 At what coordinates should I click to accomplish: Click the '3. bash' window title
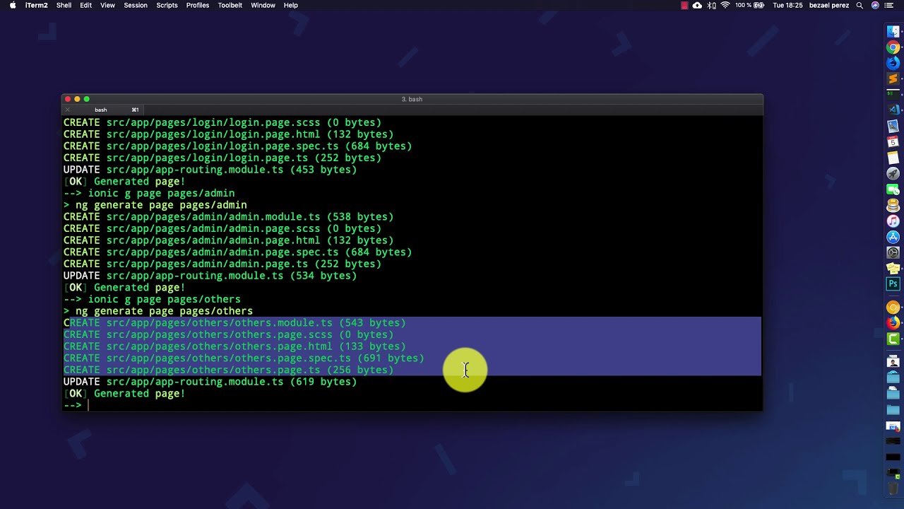[412, 99]
